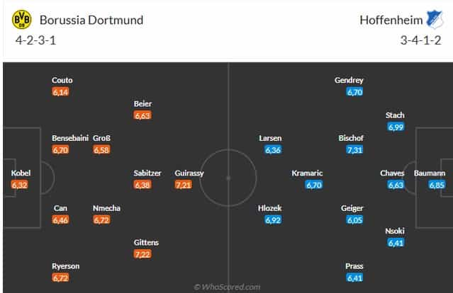Screen dimensions: 453x293
Task: Select goalkeeper Baumann's 6,85 rating
Action: click(x=437, y=185)
